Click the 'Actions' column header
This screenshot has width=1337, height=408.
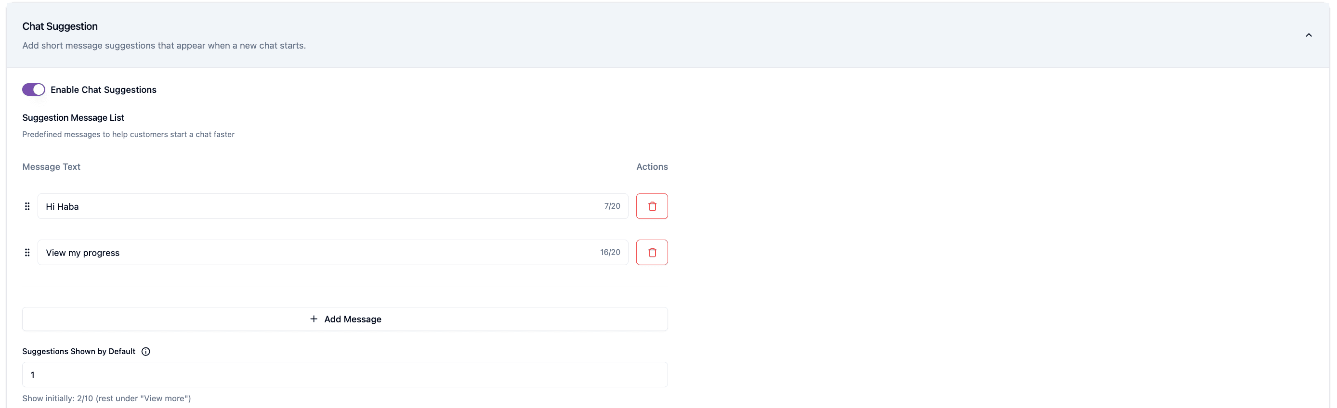pyautogui.click(x=652, y=167)
